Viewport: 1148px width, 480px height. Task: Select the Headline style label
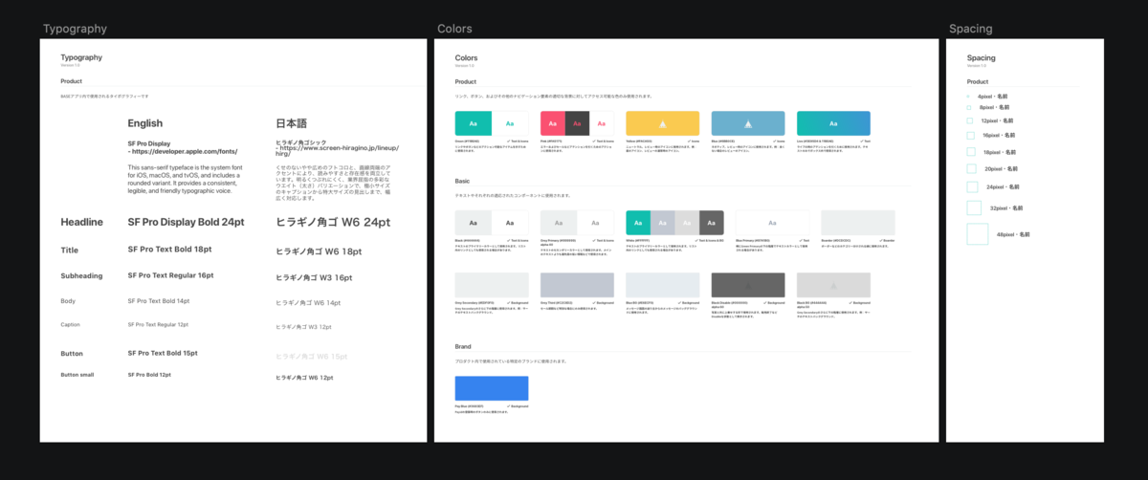81,222
